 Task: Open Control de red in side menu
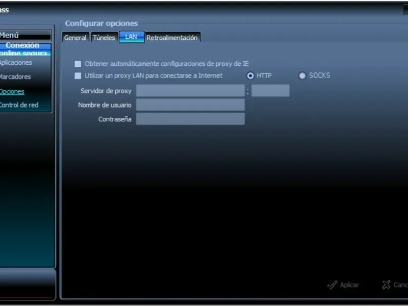point(19,105)
